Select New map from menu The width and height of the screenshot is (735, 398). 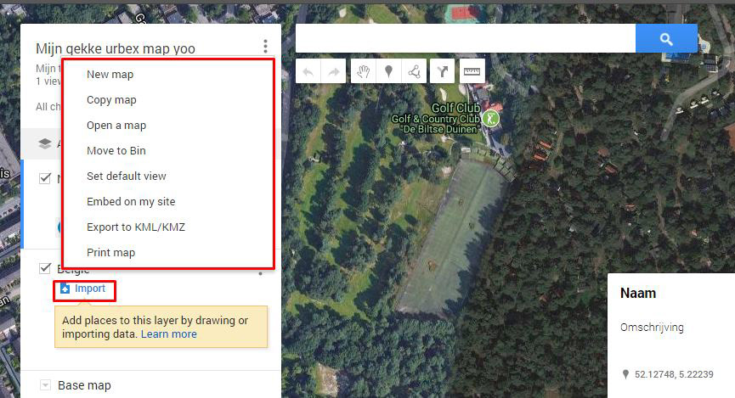(x=110, y=75)
